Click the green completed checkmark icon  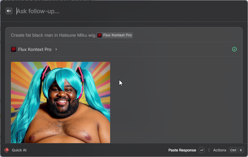coord(234,49)
